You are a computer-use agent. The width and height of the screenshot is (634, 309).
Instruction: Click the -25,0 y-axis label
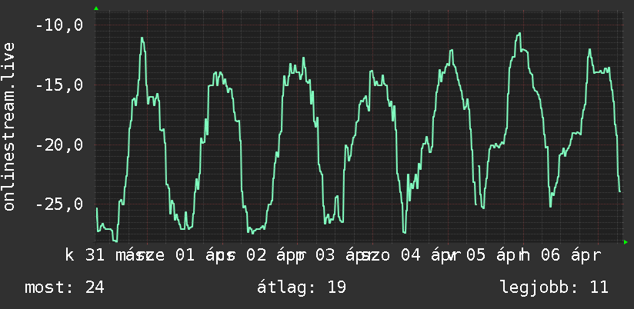[x=59, y=204]
